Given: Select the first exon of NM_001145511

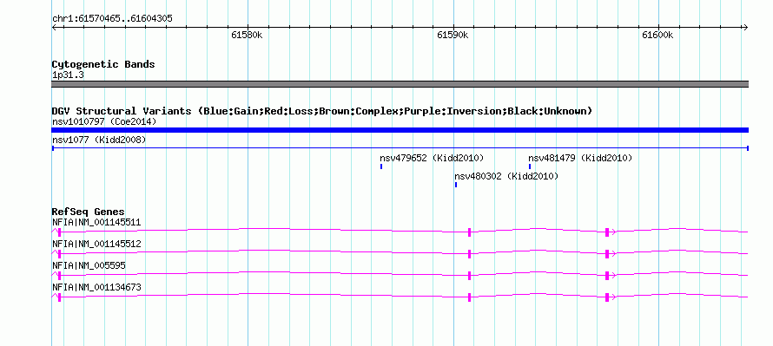Looking at the screenshot, I should tap(59, 232).
